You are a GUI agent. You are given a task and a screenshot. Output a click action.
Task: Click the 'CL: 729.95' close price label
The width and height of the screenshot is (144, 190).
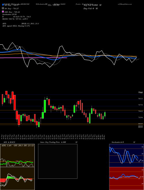54,5
